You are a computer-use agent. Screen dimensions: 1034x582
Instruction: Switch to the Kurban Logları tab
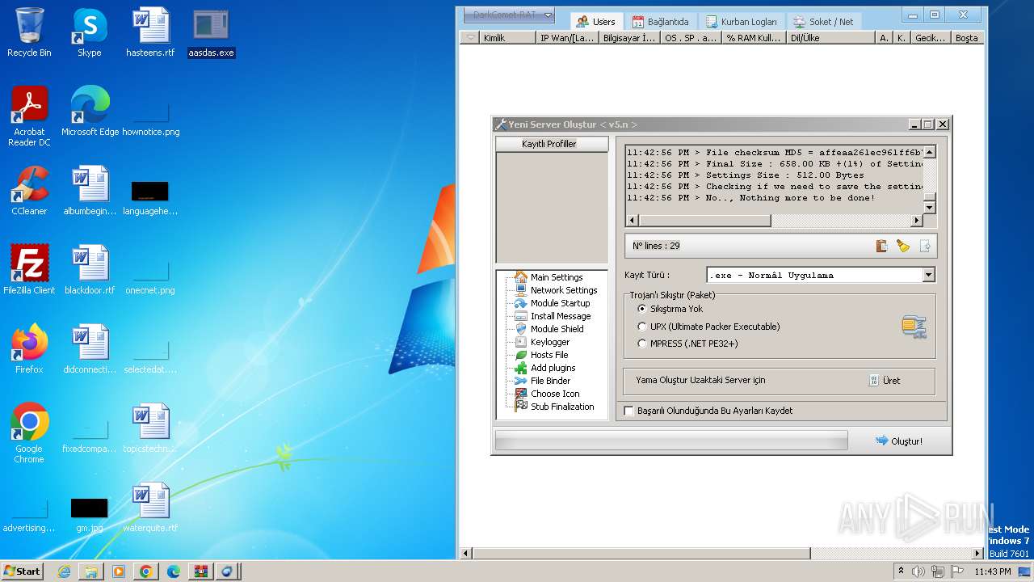[742, 22]
